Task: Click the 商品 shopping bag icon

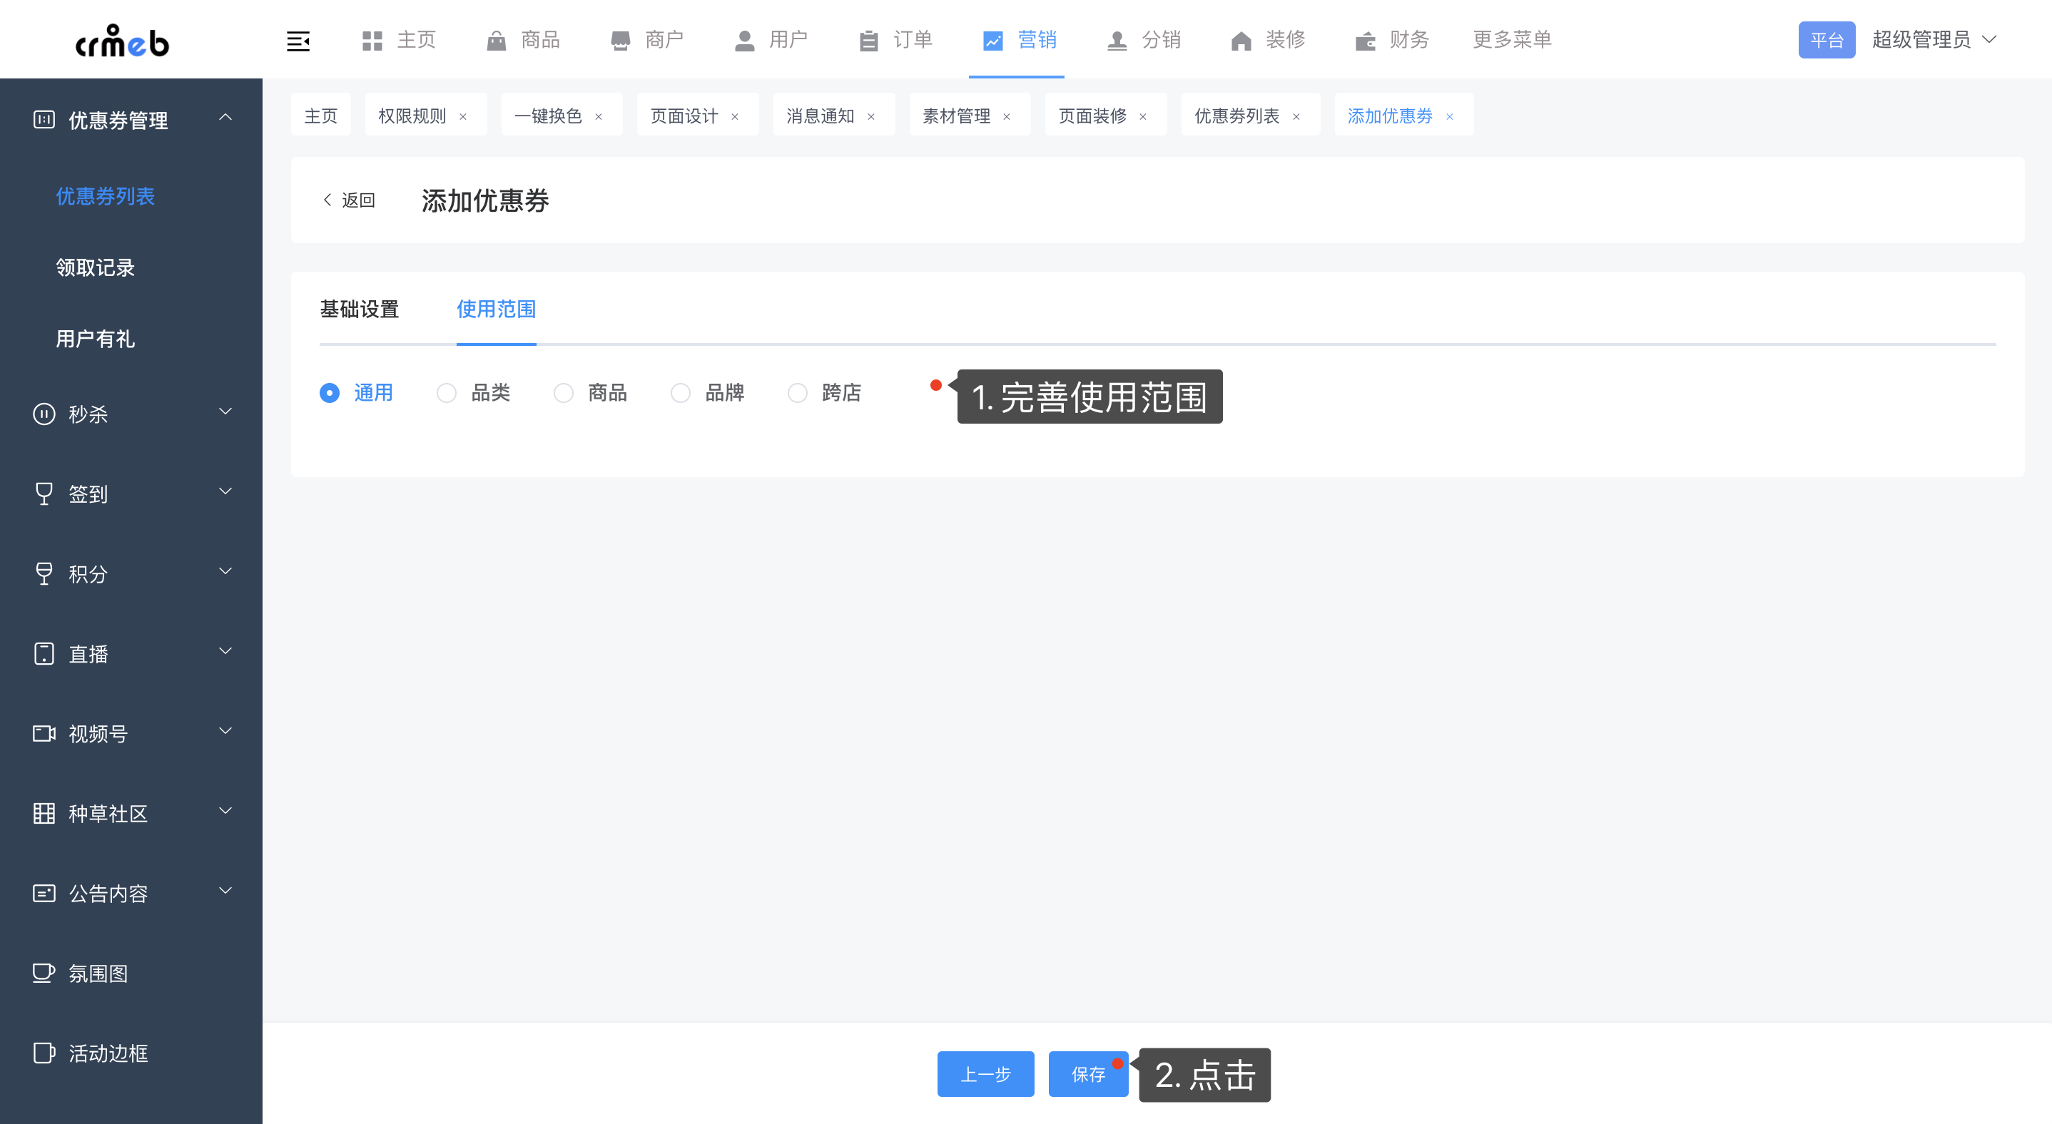Action: point(497,41)
